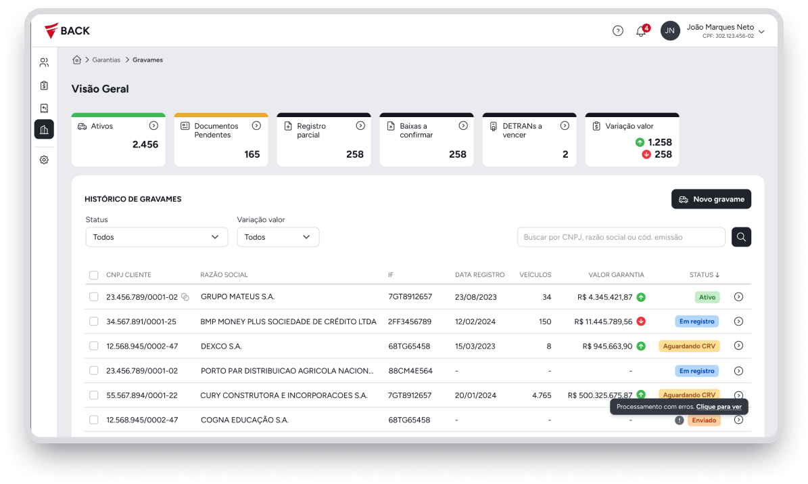The image size is (808, 484).
Task: Go to Garantias breadcrumb
Action: 106,60
